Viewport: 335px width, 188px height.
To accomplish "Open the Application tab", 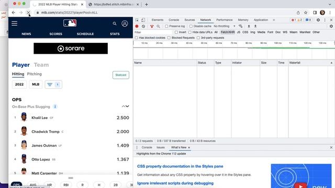I will tap(261, 20).
